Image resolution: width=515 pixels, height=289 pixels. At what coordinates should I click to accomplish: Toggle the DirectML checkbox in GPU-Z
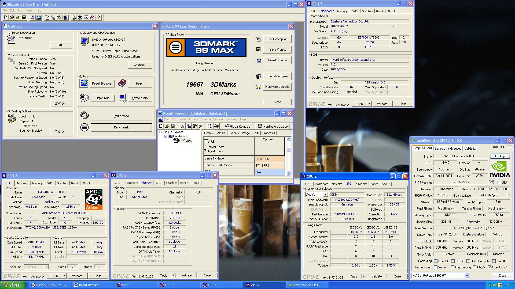click(494, 261)
